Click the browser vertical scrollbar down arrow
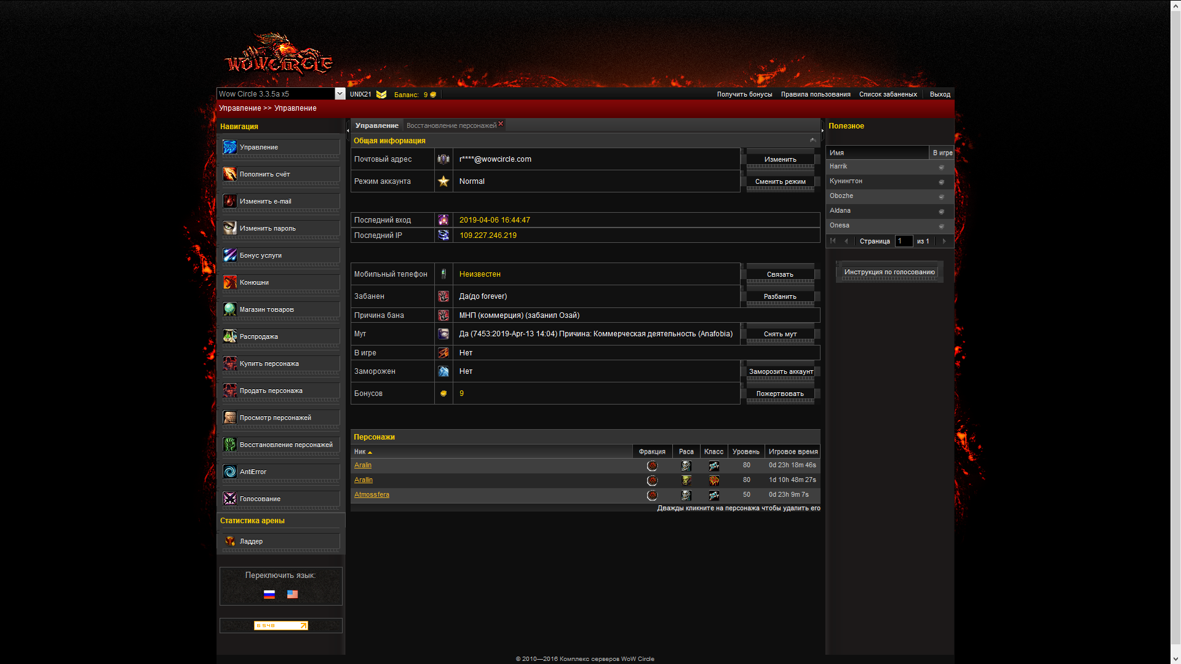1181x664 pixels. click(1175, 658)
